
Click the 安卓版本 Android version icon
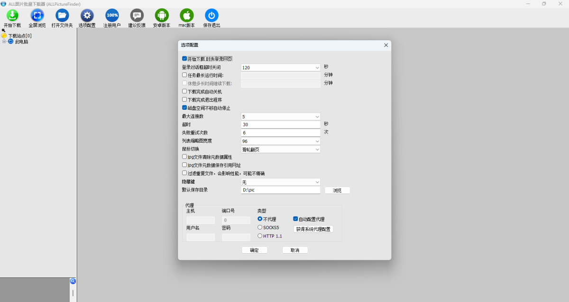[162, 15]
